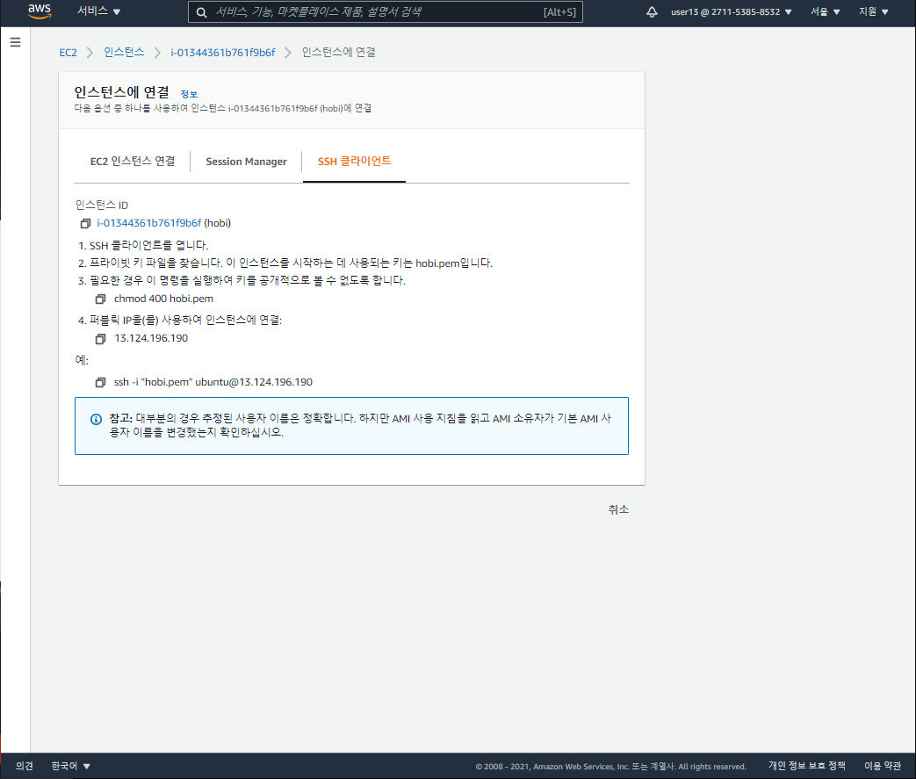The image size is (916, 779).
Task: Focus the AWS service search field
Action: pyautogui.click(x=386, y=11)
